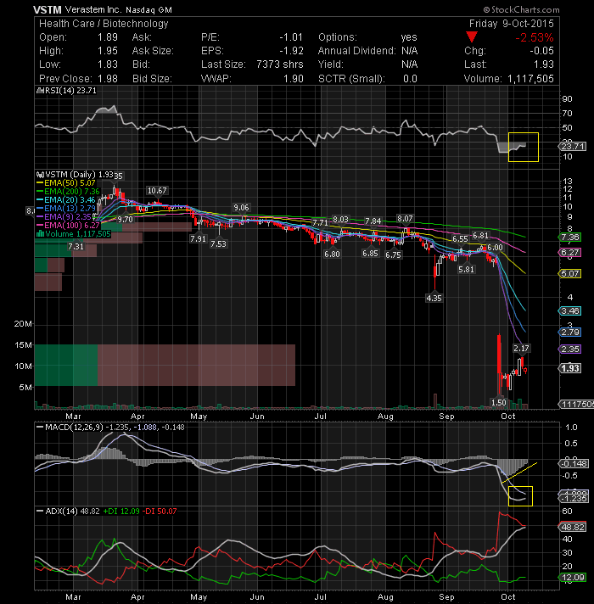Click the 7.53 low price label

[x=218, y=243]
